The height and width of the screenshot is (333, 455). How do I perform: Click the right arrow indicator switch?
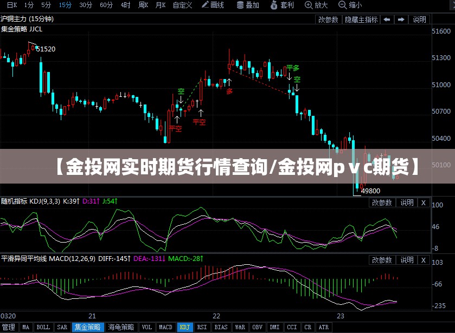click(401, 19)
